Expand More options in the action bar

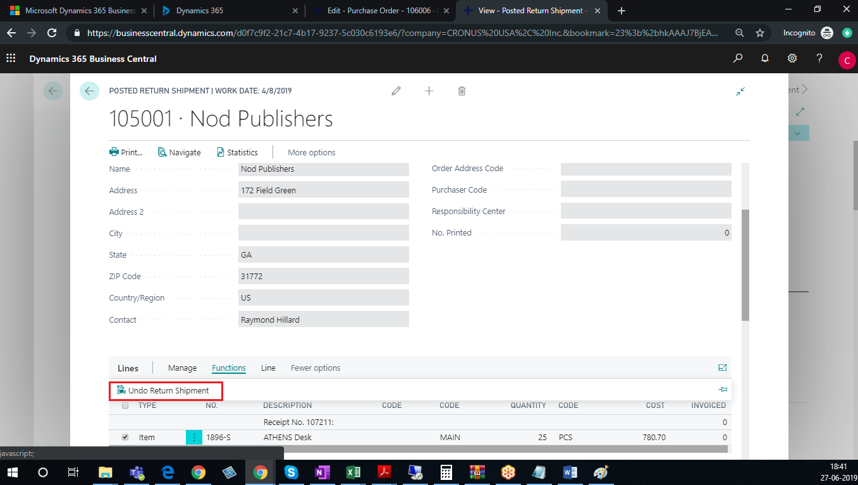[312, 152]
